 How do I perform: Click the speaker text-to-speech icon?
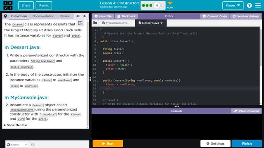pyautogui.click(x=78, y=16)
